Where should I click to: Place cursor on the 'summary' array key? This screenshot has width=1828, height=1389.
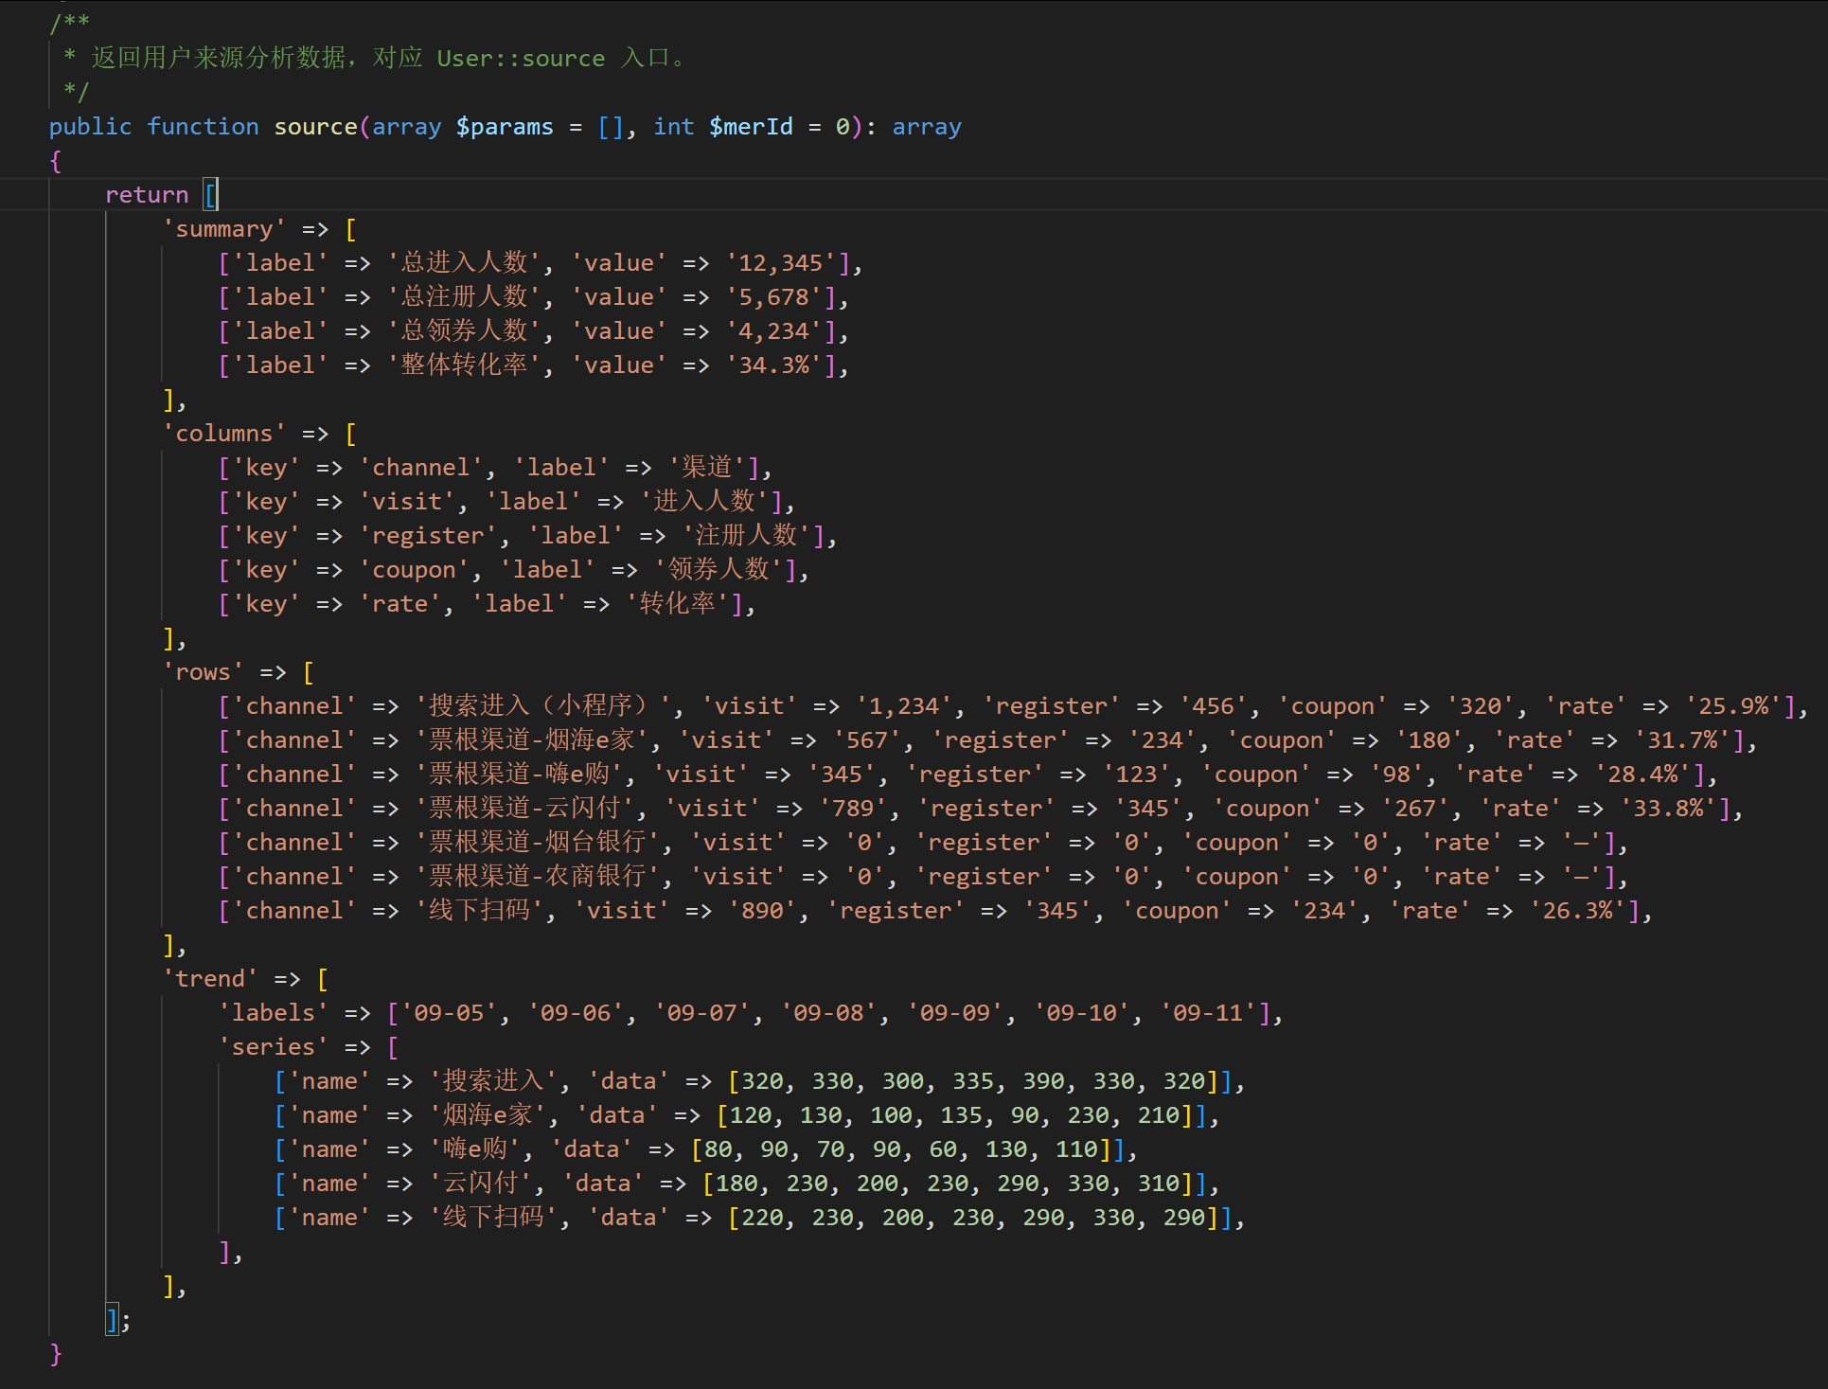(224, 229)
